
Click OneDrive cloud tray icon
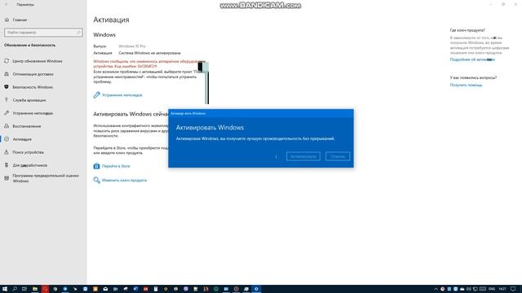click(x=462, y=289)
